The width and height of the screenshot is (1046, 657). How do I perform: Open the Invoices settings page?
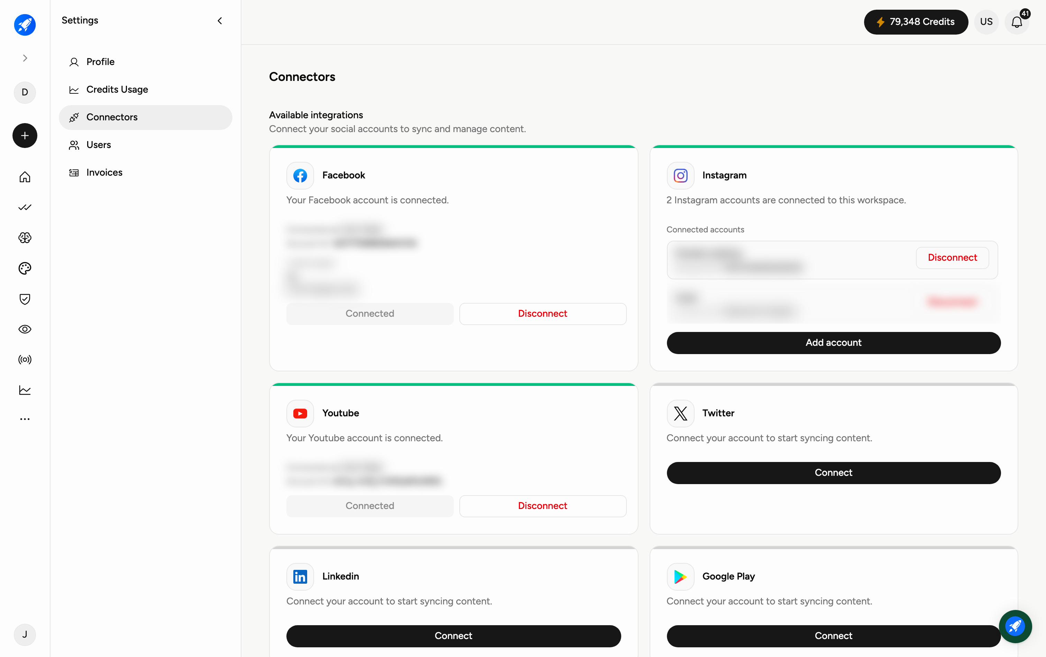(x=146, y=173)
